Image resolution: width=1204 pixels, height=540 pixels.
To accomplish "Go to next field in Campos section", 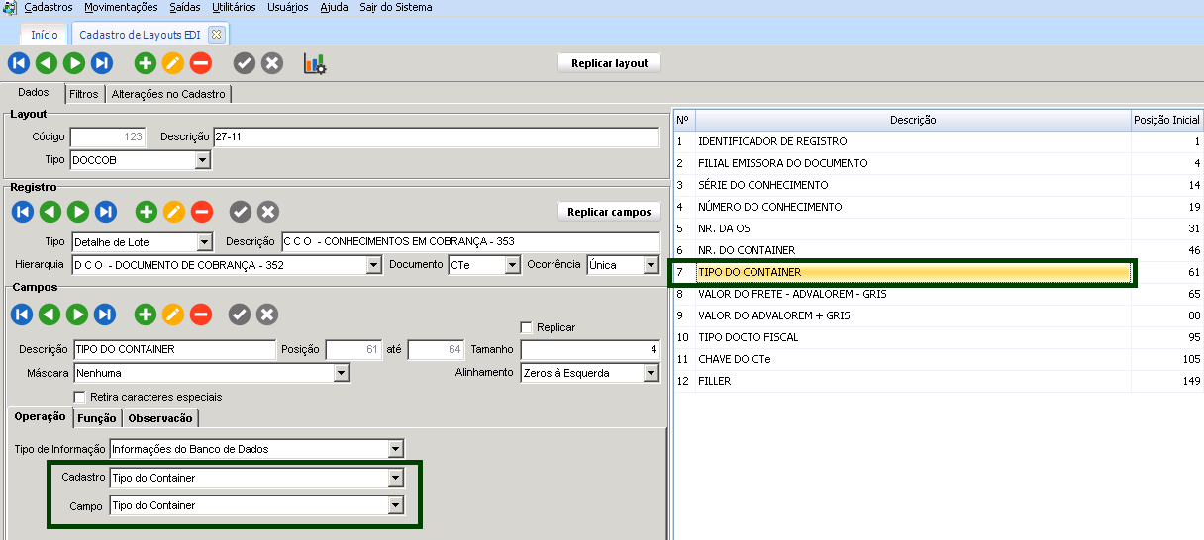I will point(77,315).
